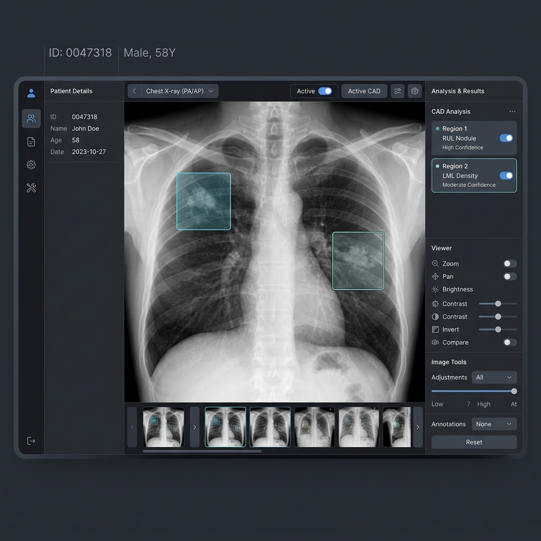Open the filter settings icon beside Active CAD
This screenshot has height=541, width=541.
[x=397, y=91]
